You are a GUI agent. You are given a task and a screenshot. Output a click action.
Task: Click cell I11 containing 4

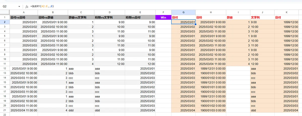coord(238,64)
